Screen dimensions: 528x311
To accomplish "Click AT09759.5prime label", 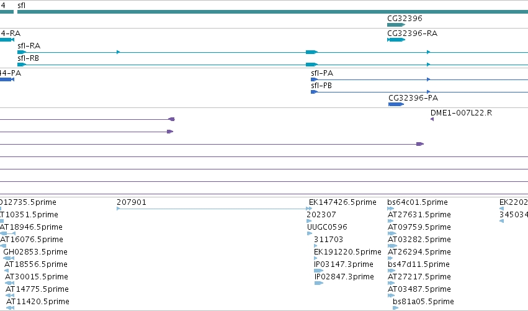I will click(419, 227).
